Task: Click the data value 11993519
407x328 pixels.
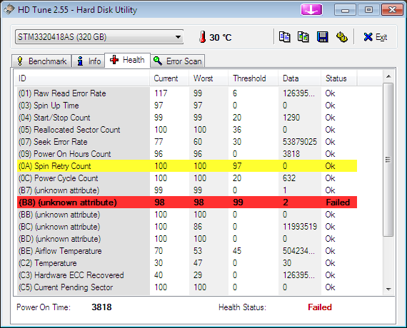Action: tap(300, 227)
